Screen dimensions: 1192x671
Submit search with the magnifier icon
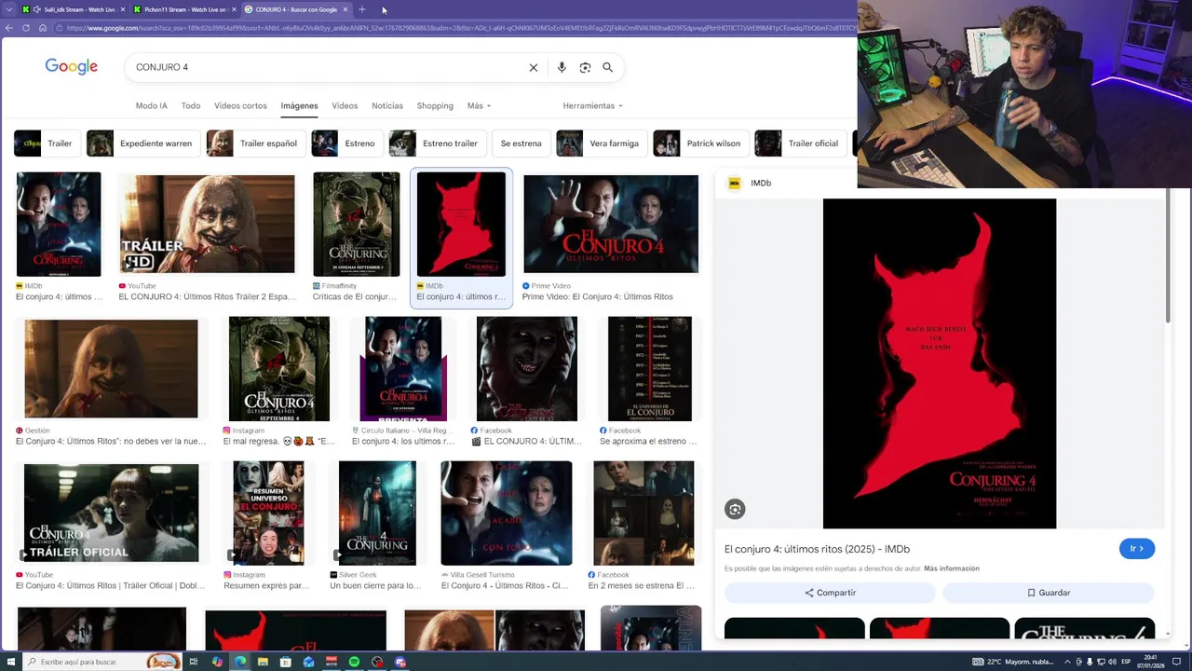(607, 67)
